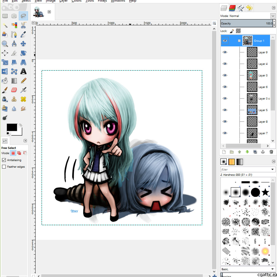Open the Filters menu
The width and height of the screenshot is (277, 277).
tap(102, 1)
